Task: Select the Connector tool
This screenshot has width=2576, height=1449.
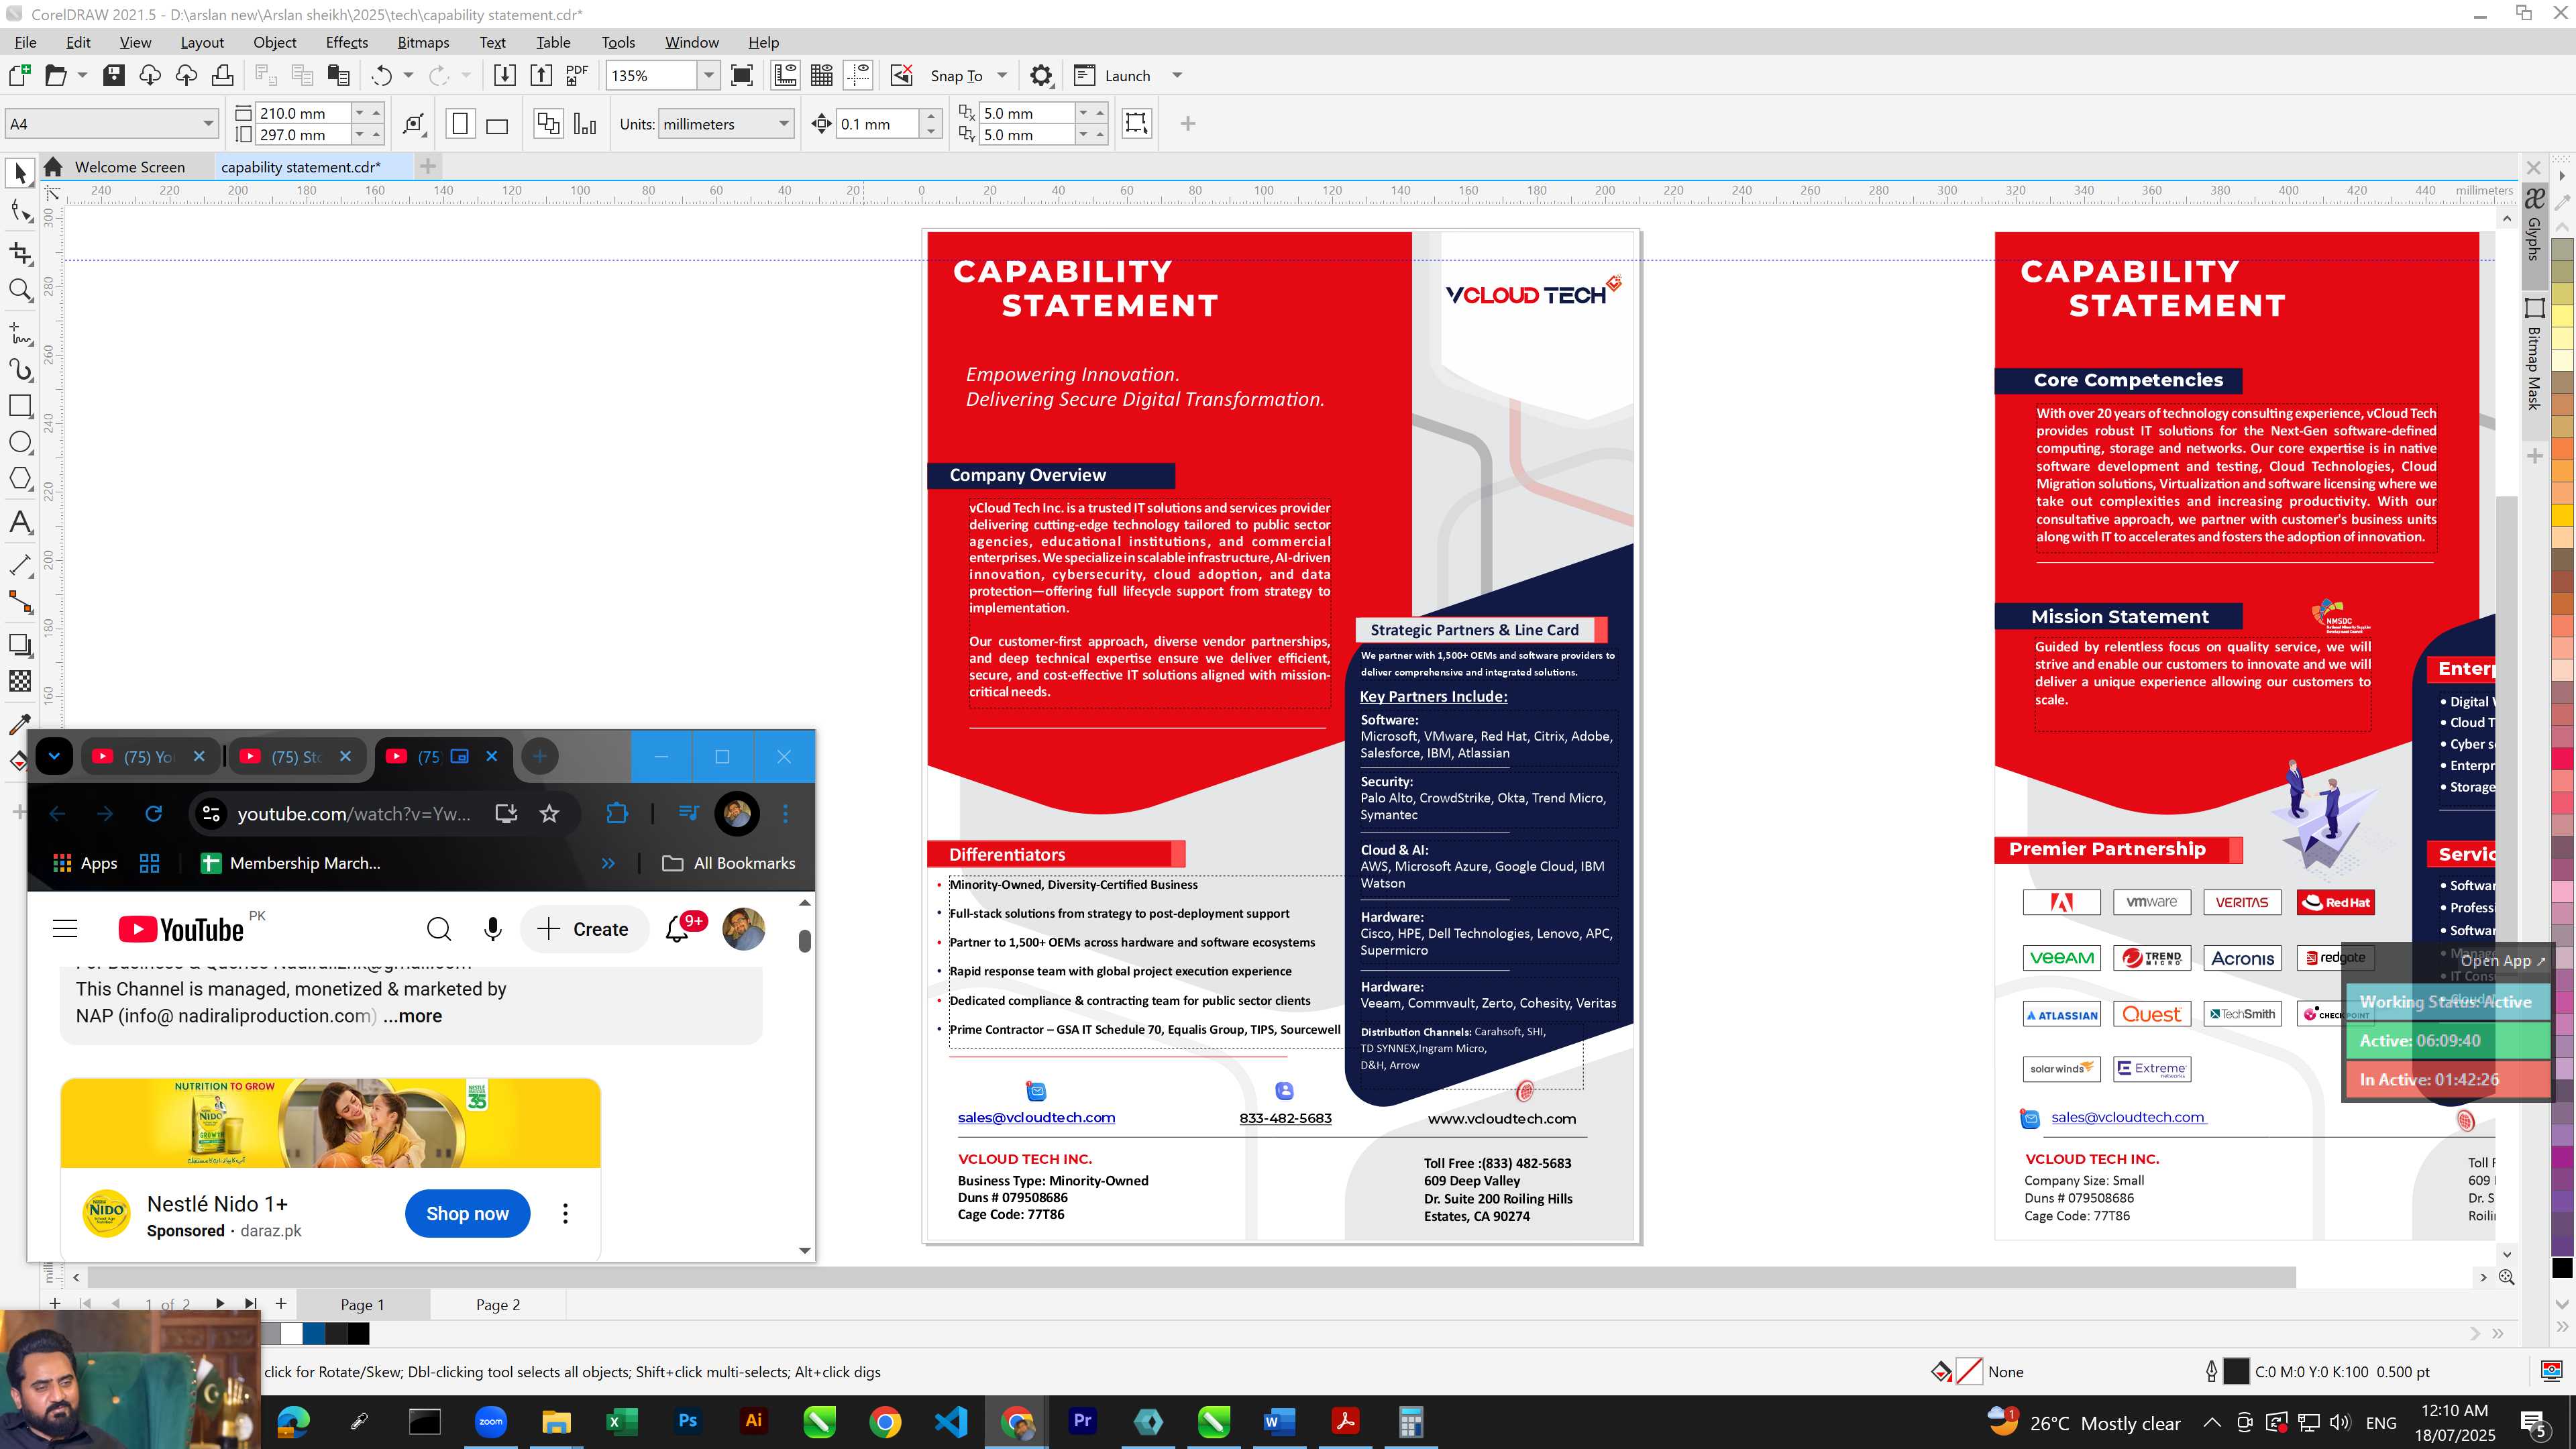Action: pyautogui.click(x=20, y=602)
